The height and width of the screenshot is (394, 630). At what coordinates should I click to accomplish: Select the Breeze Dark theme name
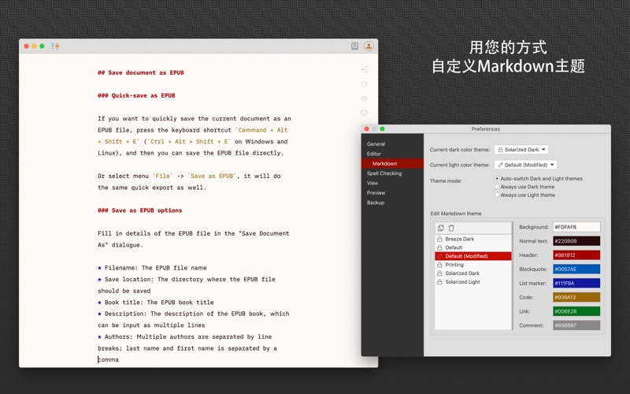(460, 239)
